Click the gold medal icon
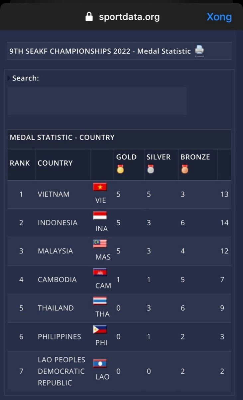The width and height of the screenshot is (243, 400). click(120, 169)
